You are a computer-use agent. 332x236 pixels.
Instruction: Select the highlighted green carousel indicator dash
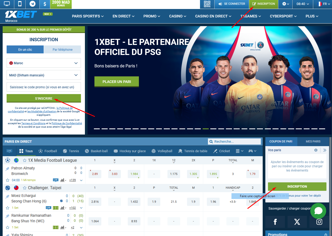pyautogui.click(x=206, y=129)
